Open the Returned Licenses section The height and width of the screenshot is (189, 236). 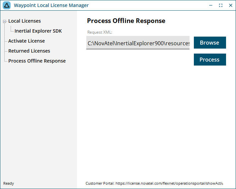(x=29, y=51)
